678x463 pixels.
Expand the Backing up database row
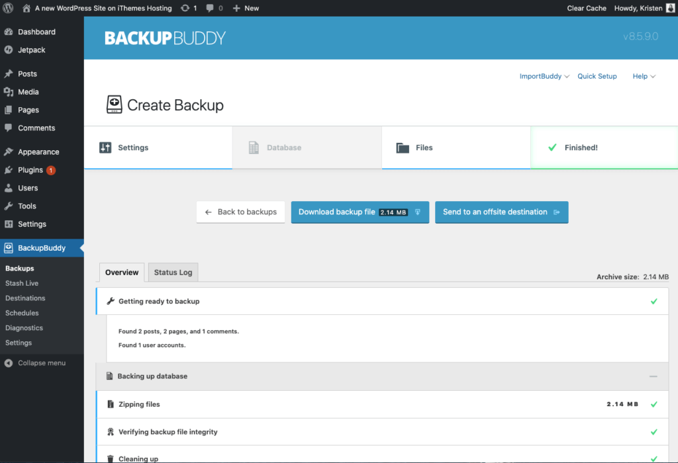[x=382, y=376]
